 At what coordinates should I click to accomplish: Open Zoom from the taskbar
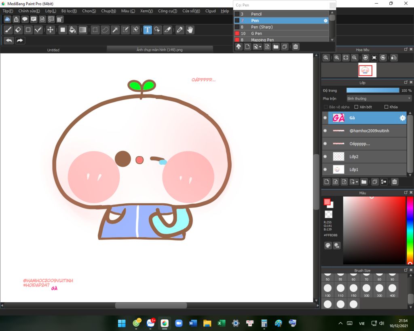click(x=179, y=323)
